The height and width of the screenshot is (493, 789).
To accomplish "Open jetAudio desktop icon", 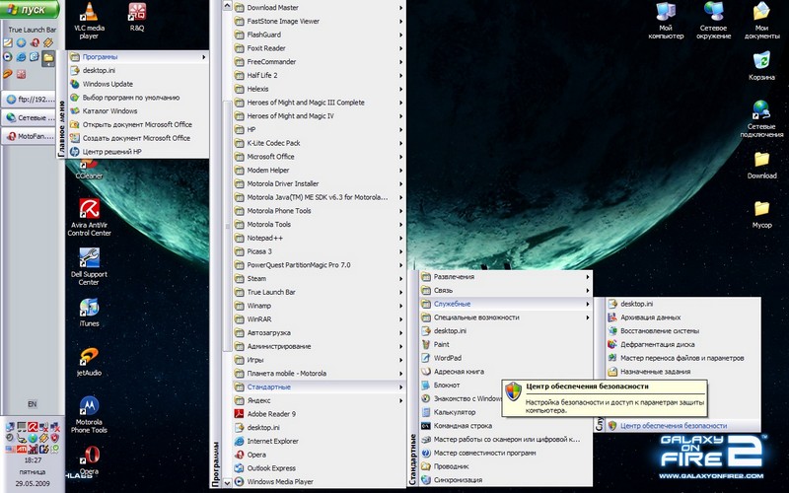I will (x=89, y=362).
